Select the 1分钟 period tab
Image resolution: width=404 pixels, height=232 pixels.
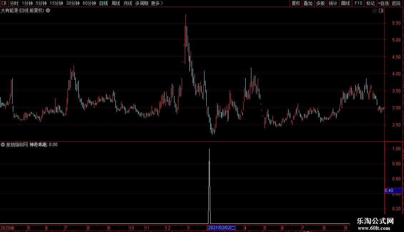[x=27, y=3]
